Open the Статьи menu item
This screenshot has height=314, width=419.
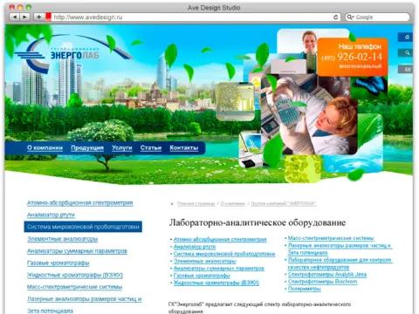point(151,148)
